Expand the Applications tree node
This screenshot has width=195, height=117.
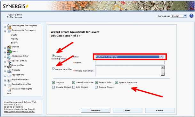click(5, 76)
